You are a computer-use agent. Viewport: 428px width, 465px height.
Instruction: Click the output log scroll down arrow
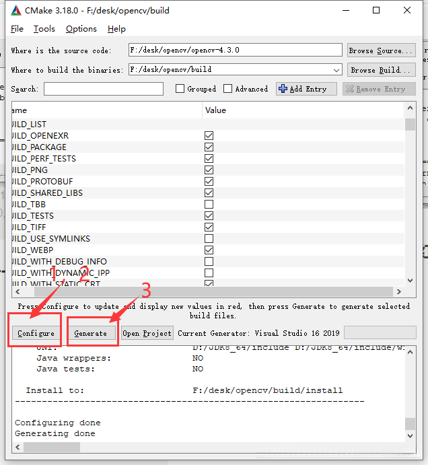click(x=411, y=436)
